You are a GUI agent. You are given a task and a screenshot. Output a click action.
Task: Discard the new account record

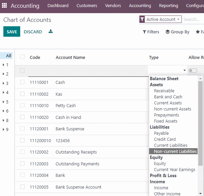pos(33,32)
